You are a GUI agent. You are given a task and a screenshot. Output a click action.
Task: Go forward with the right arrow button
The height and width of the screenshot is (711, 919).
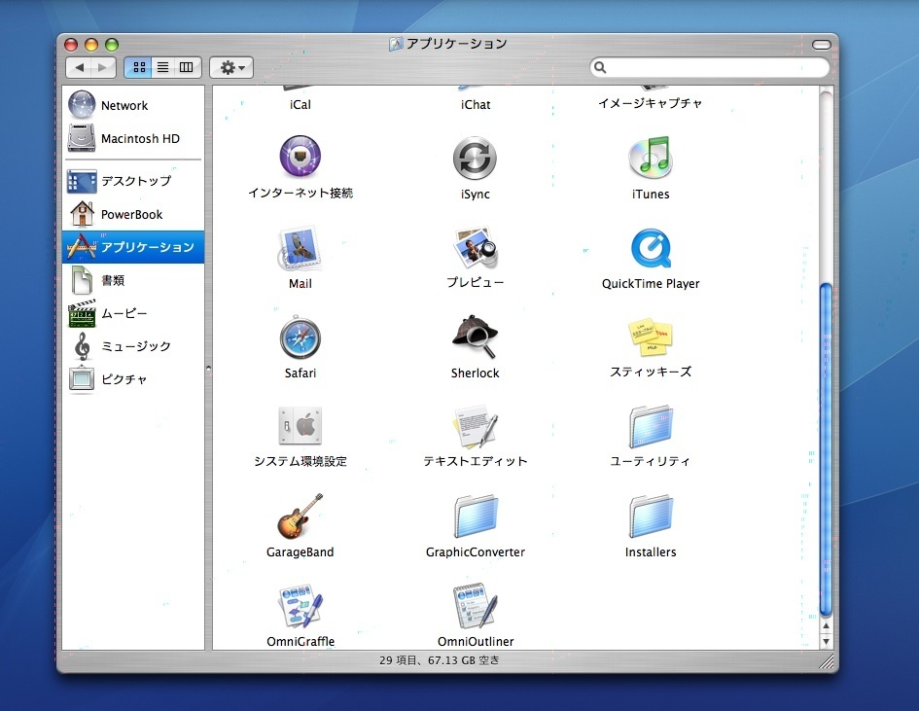[103, 67]
